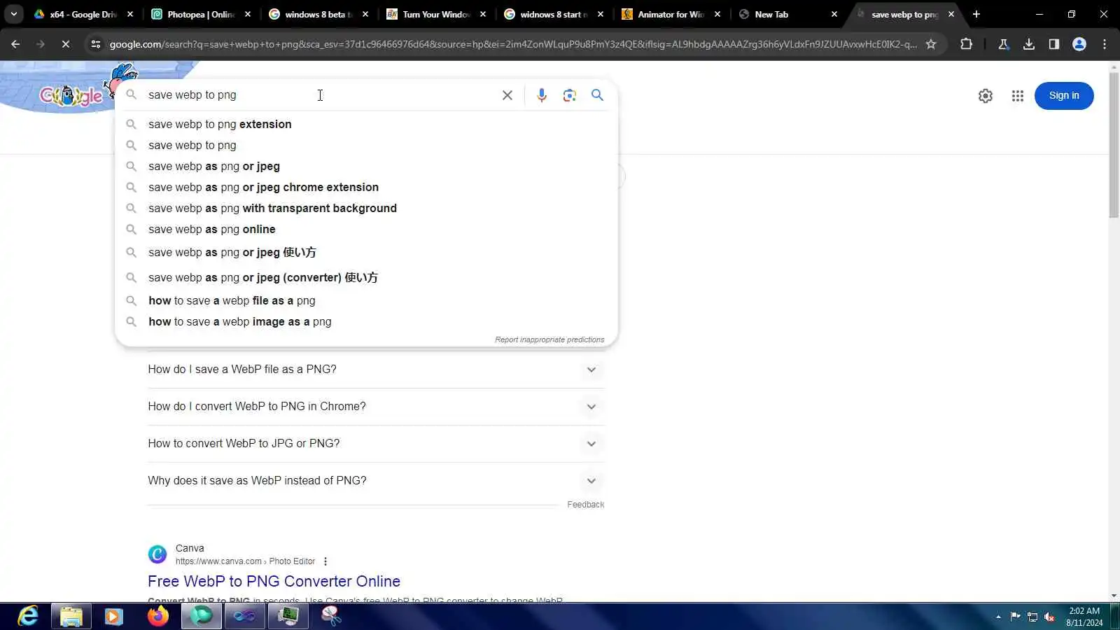Open the Google apps grid
Image resolution: width=1120 pixels, height=630 pixels.
tap(1018, 96)
